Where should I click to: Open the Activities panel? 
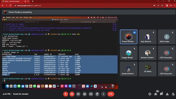[x=167, y=94]
